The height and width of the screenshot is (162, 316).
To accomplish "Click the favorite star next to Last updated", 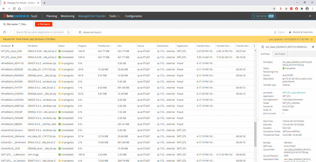I will pyautogui.click(x=311, y=39).
